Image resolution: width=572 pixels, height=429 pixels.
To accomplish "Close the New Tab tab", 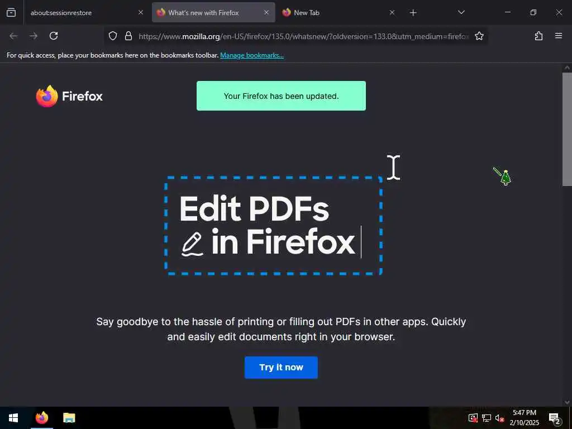I will click(392, 12).
